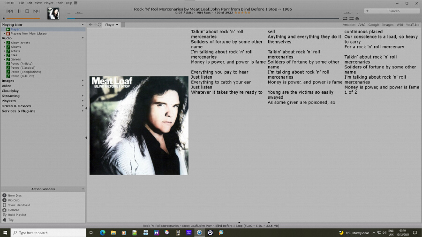Pause the current song
Viewport: 422px width, 237px height.
[19, 11]
